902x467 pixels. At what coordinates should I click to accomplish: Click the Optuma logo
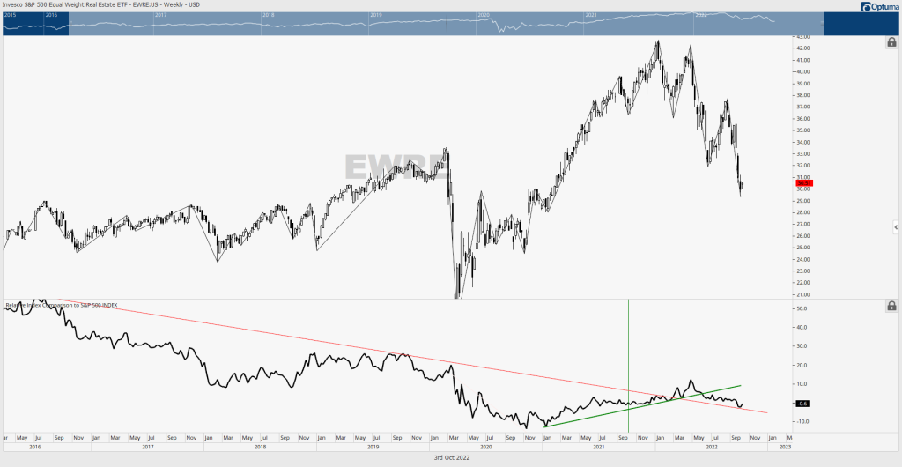[880, 7]
